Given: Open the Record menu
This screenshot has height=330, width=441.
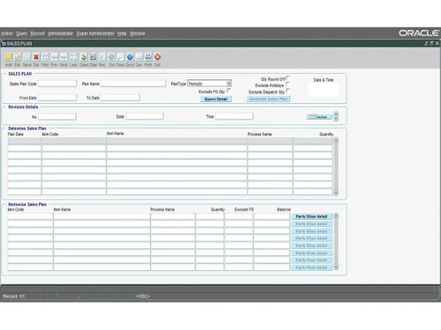Looking at the screenshot, I should tap(38, 33).
